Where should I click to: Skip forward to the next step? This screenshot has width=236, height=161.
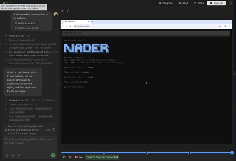pos(70,157)
